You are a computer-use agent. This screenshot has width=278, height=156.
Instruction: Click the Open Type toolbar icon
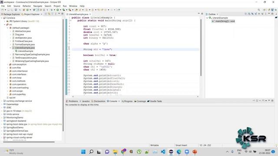(76, 10)
